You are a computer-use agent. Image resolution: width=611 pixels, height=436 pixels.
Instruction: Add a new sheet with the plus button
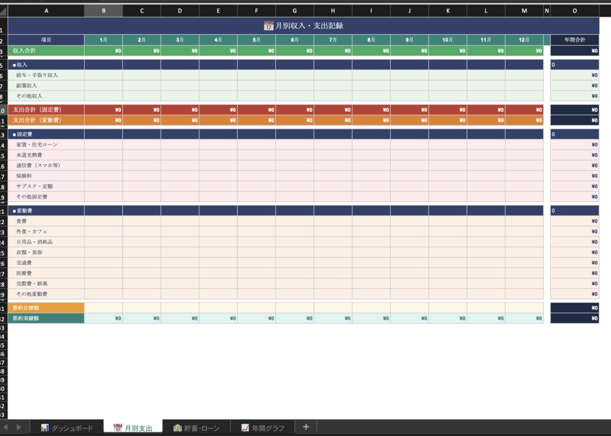pyautogui.click(x=306, y=426)
